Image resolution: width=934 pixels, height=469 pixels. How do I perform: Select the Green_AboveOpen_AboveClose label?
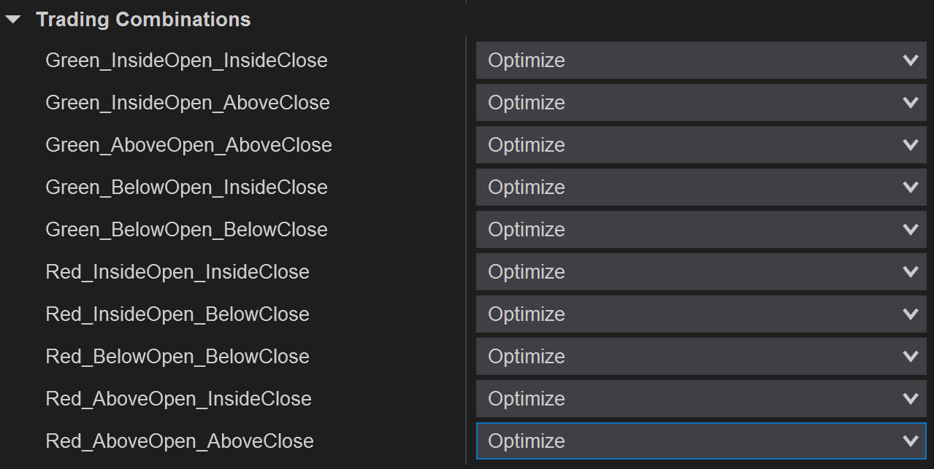(x=188, y=145)
